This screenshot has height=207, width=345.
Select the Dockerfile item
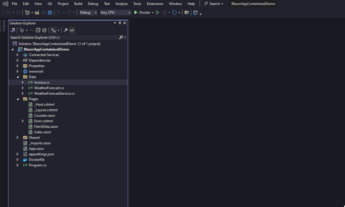37,160
